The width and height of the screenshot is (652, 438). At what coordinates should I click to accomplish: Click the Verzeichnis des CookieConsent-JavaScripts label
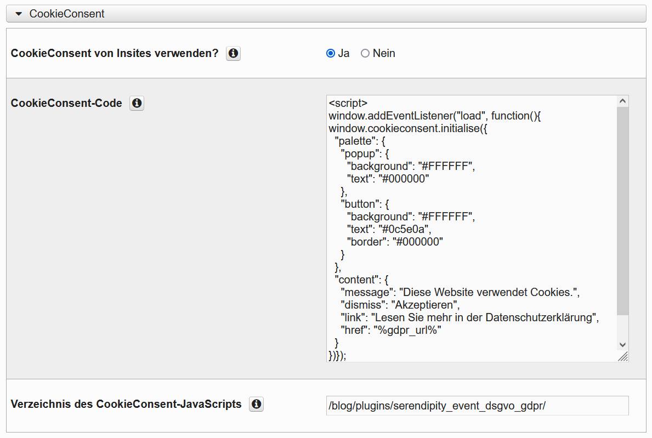126,404
